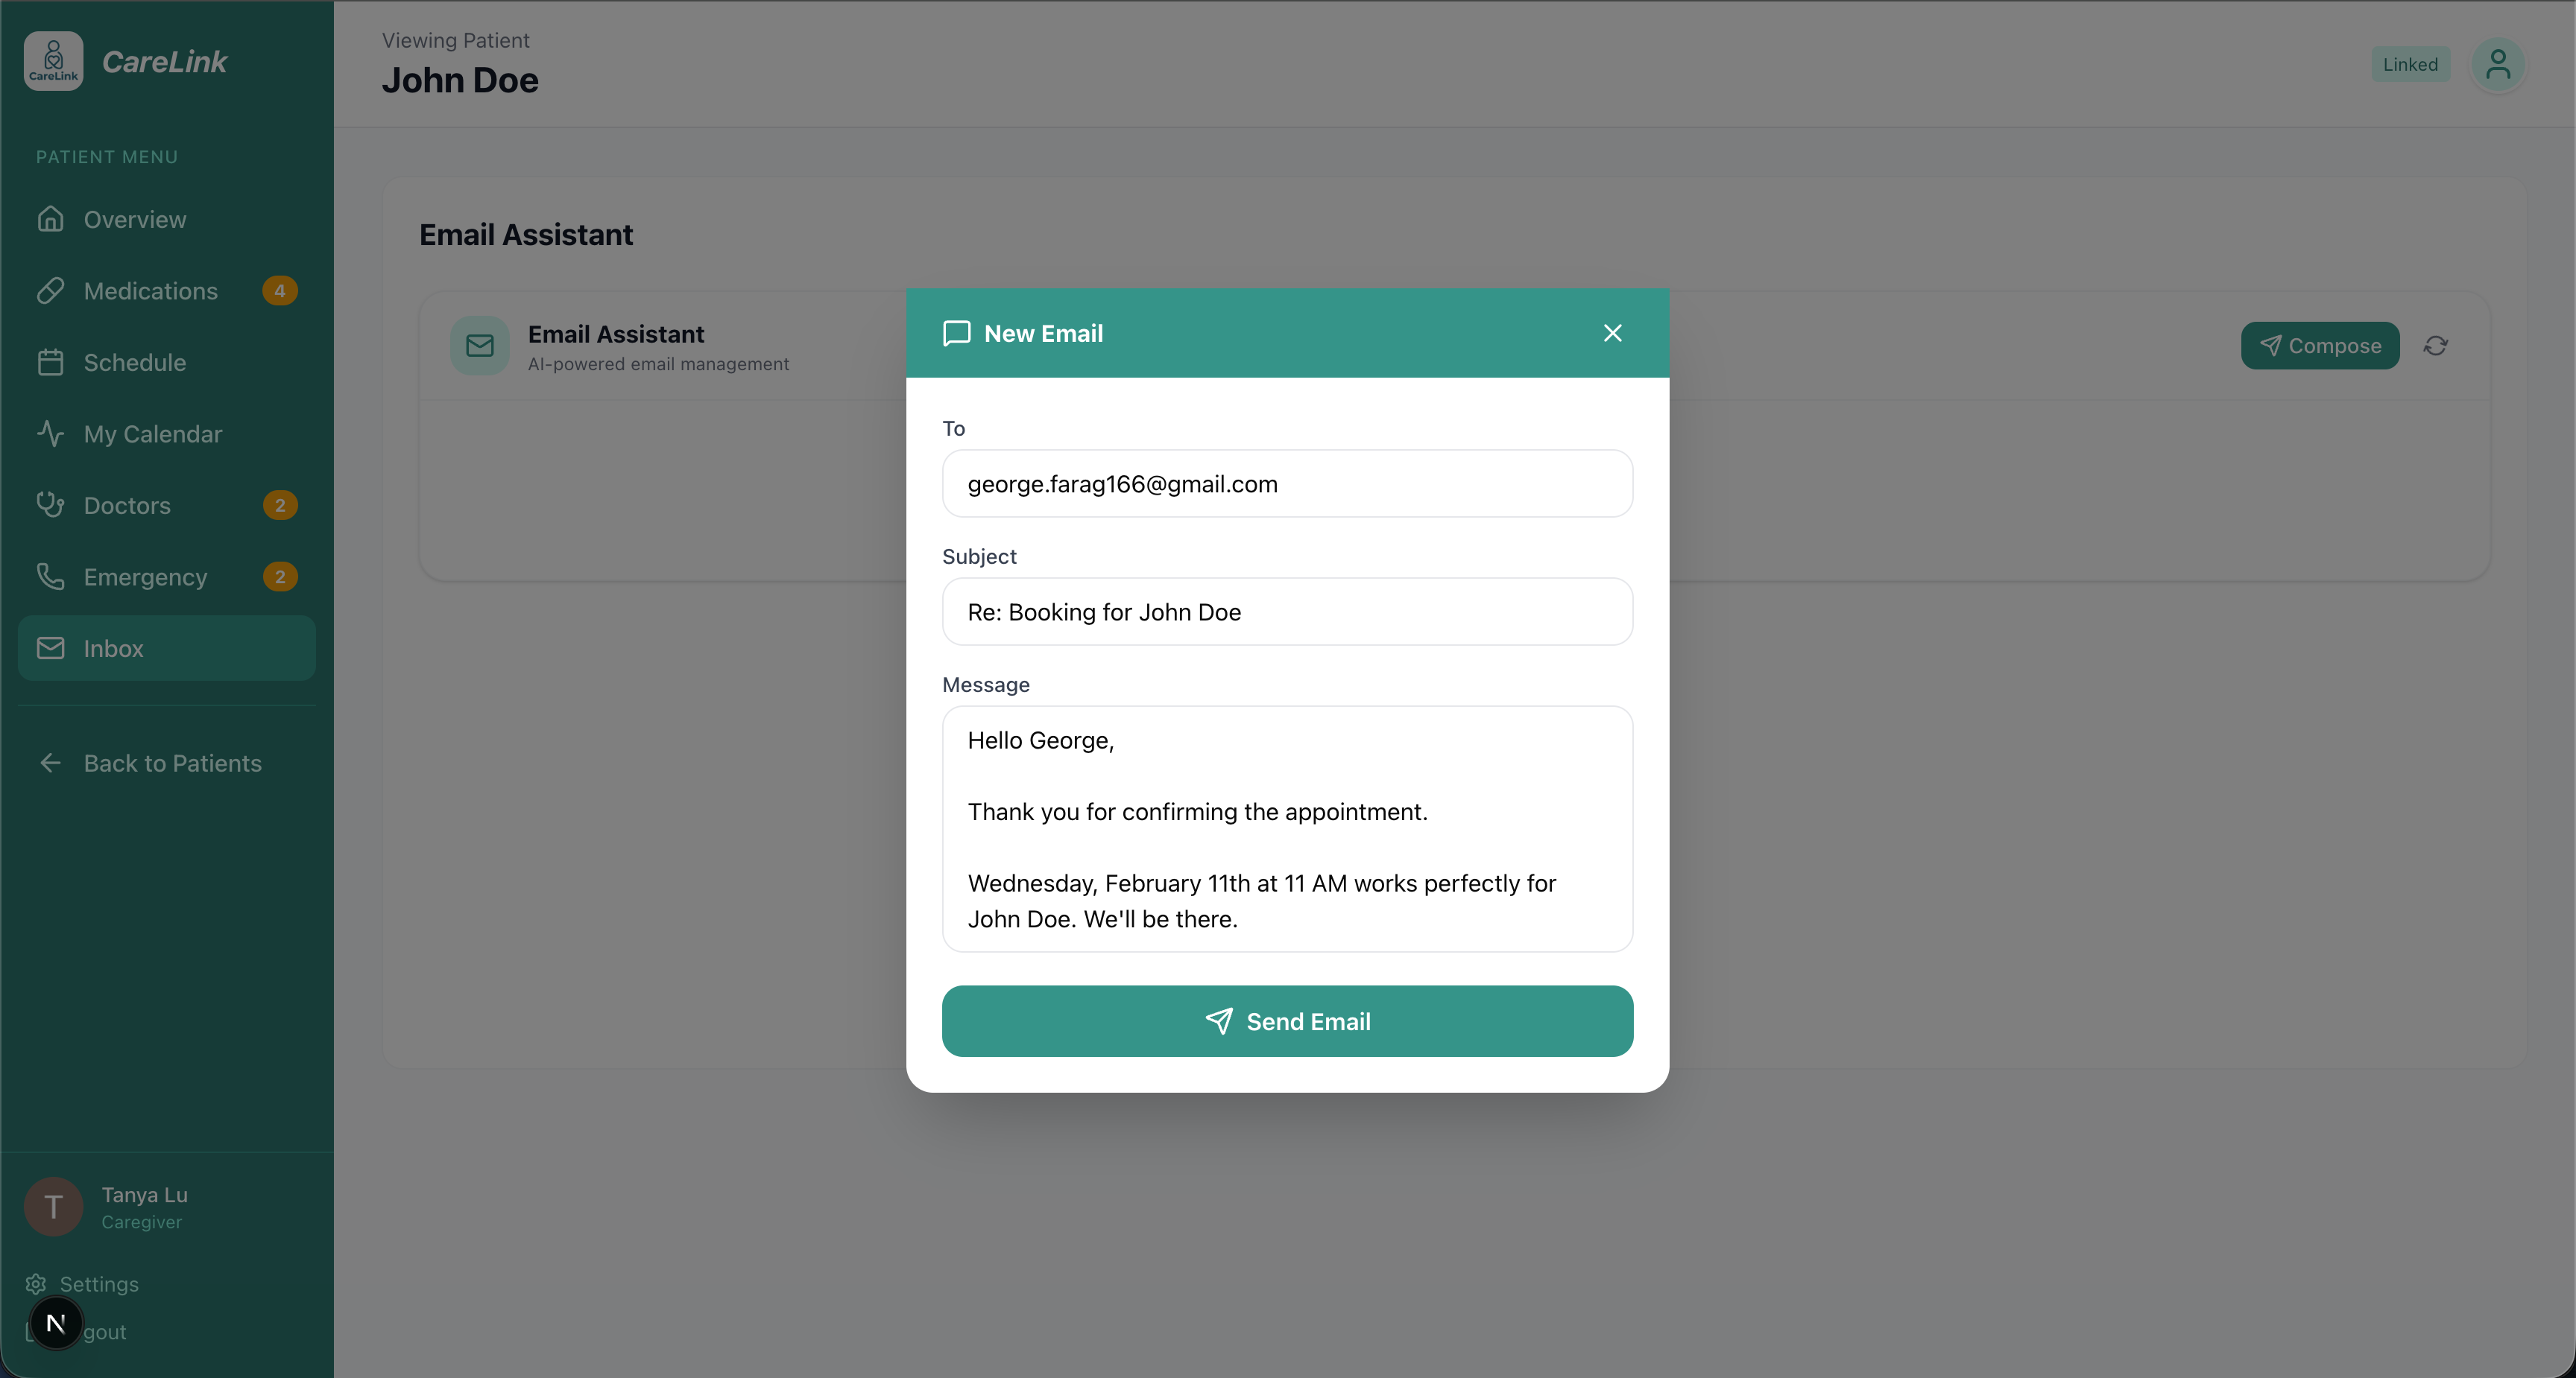The image size is (2576, 1378).
Task: Select Emergency contacts menu item
Action: pos(145,577)
